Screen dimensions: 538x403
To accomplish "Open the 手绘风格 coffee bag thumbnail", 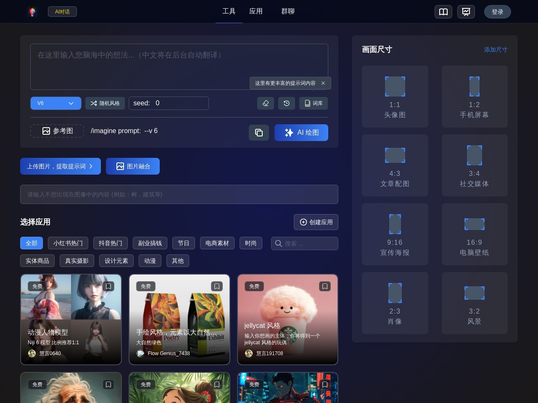I will (x=179, y=319).
